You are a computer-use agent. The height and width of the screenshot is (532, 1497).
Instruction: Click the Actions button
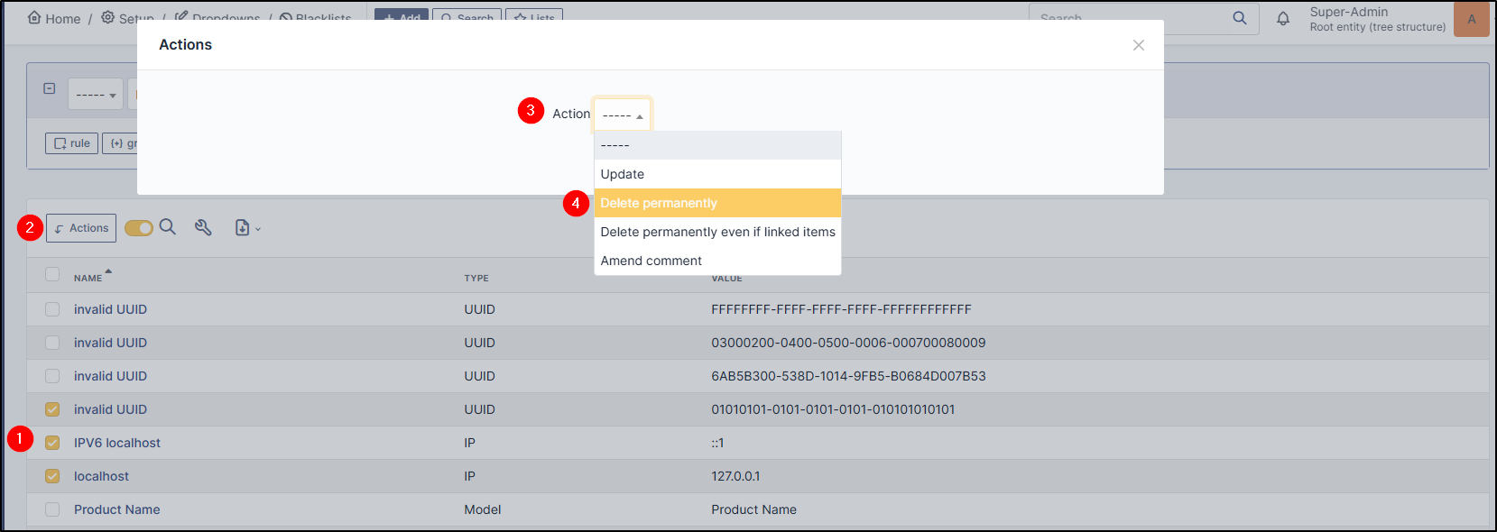pos(81,228)
